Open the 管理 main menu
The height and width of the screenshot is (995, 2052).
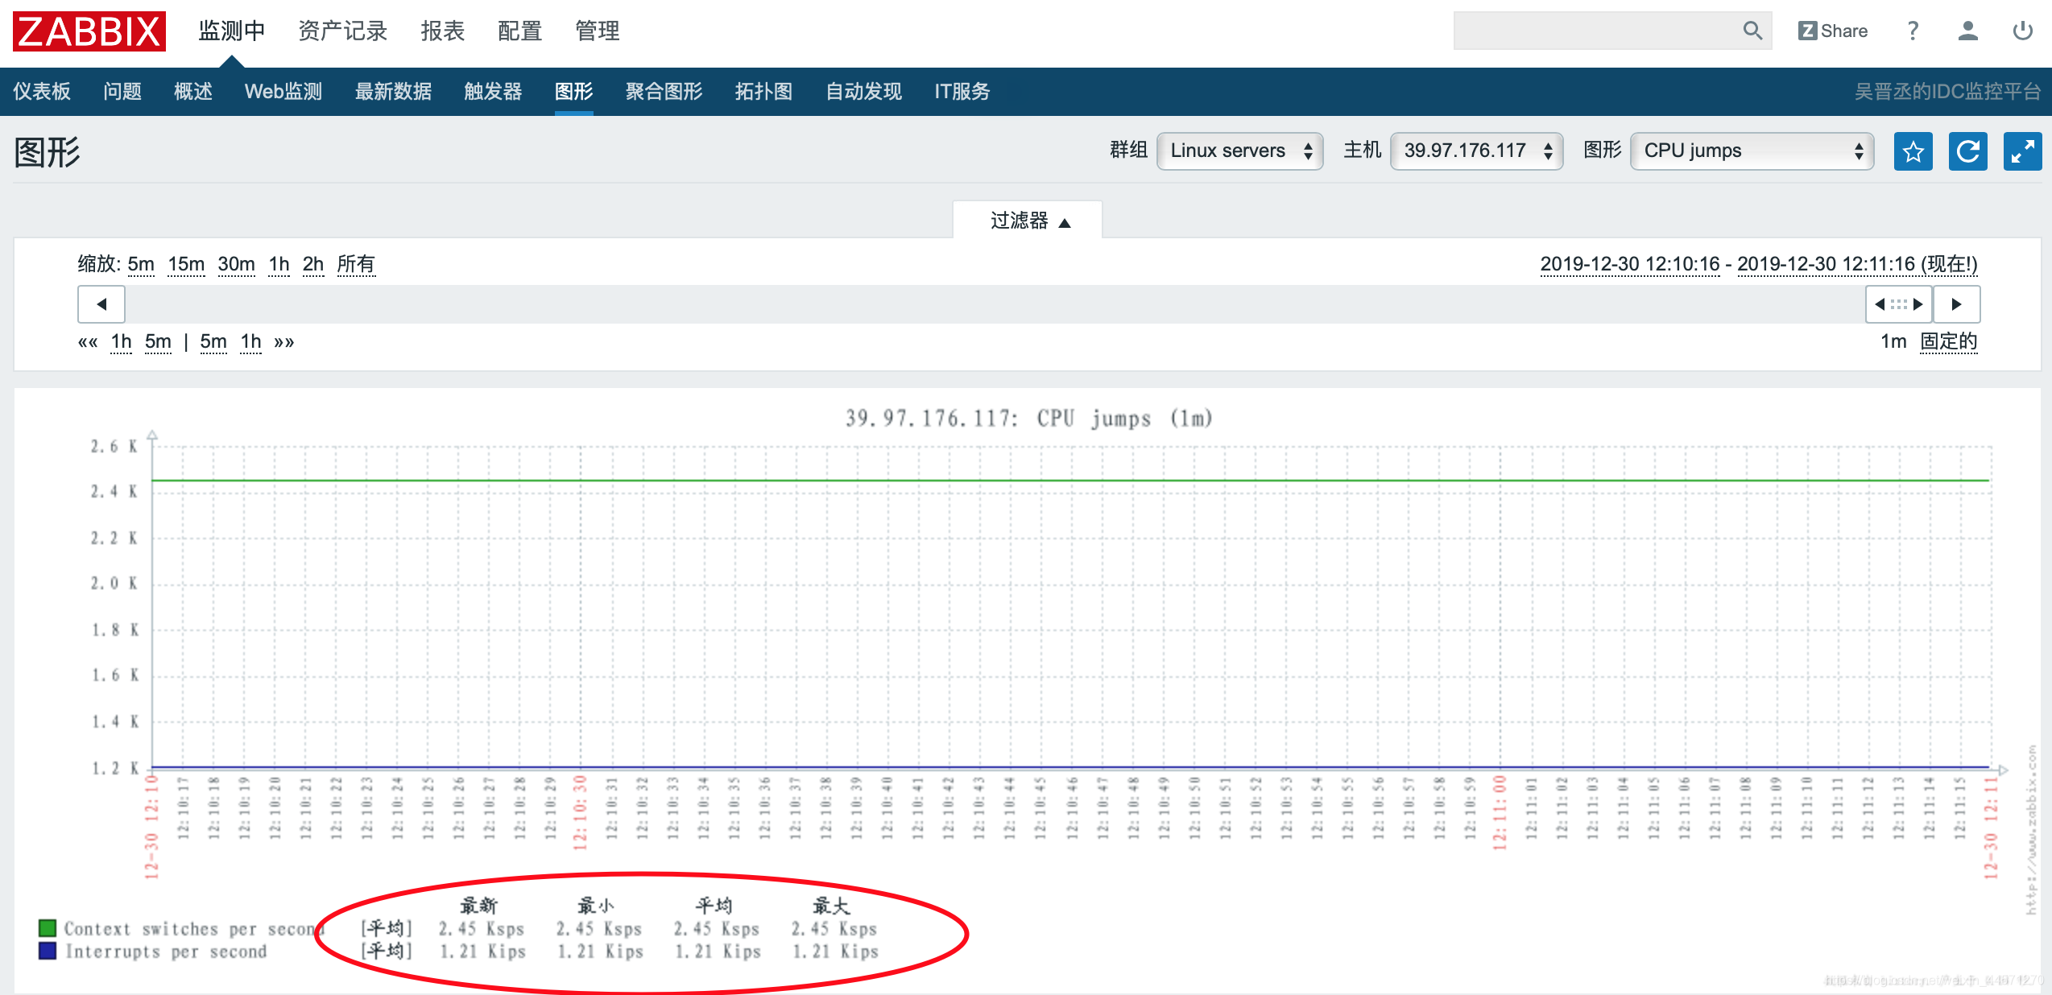click(x=598, y=31)
